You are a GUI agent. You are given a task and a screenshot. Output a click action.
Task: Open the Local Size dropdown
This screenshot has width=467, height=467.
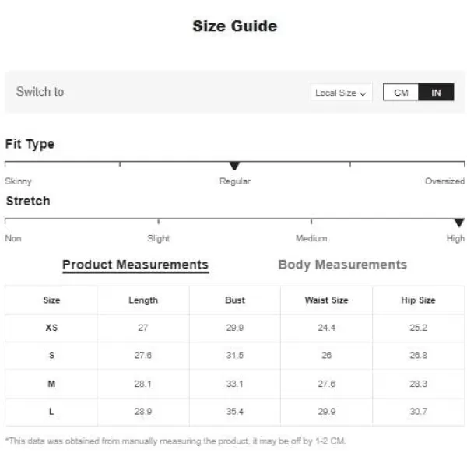click(341, 93)
